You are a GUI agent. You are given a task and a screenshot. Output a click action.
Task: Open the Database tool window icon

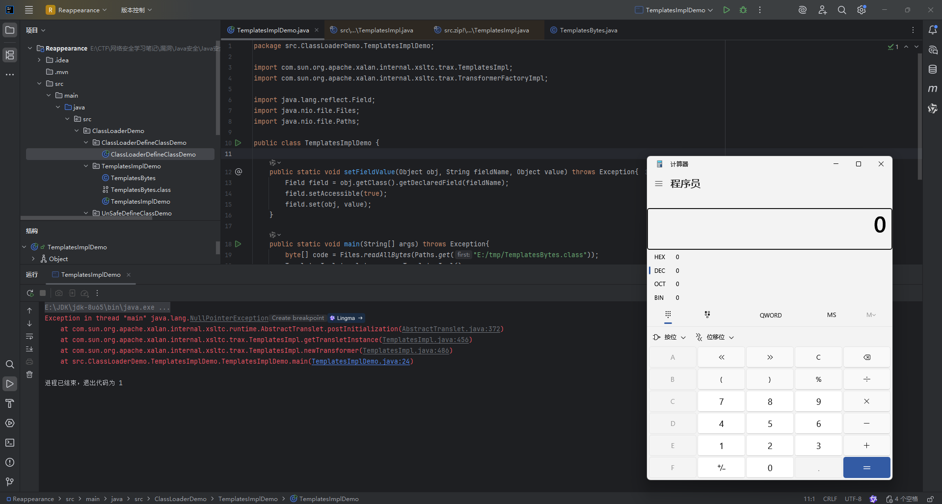pyautogui.click(x=933, y=69)
